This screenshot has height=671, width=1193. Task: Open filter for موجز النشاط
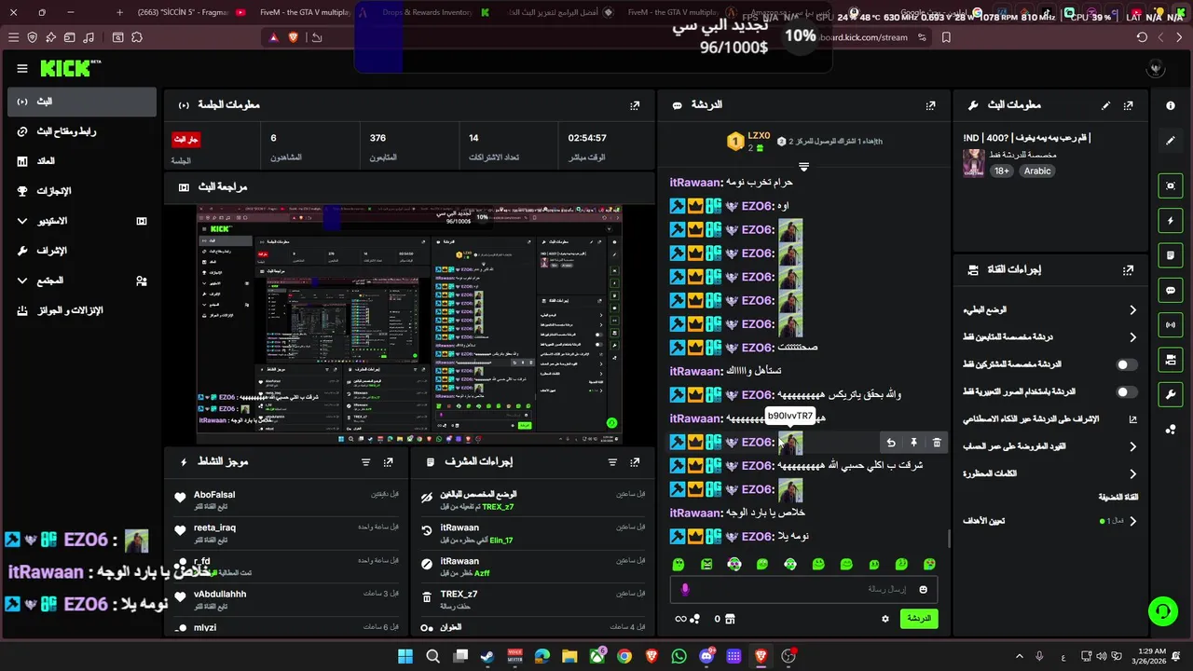coord(366,461)
